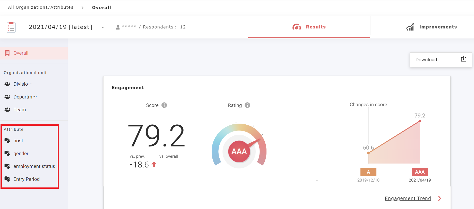Click the Rating help question mark
The width and height of the screenshot is (474, 209).
(x=247, y=105)
